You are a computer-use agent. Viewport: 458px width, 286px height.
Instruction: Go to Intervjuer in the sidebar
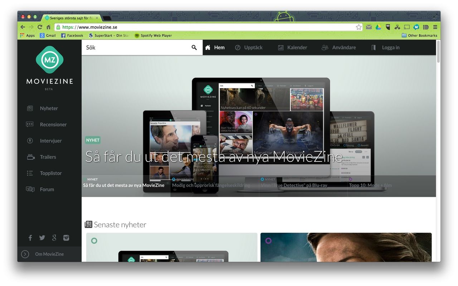(x=44, y=141)
